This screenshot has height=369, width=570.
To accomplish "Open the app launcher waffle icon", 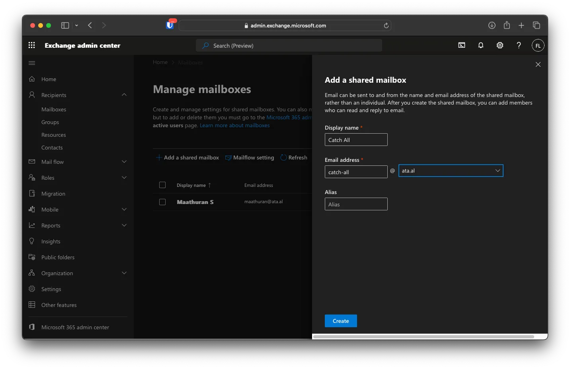I will click(x=32, y=45).
